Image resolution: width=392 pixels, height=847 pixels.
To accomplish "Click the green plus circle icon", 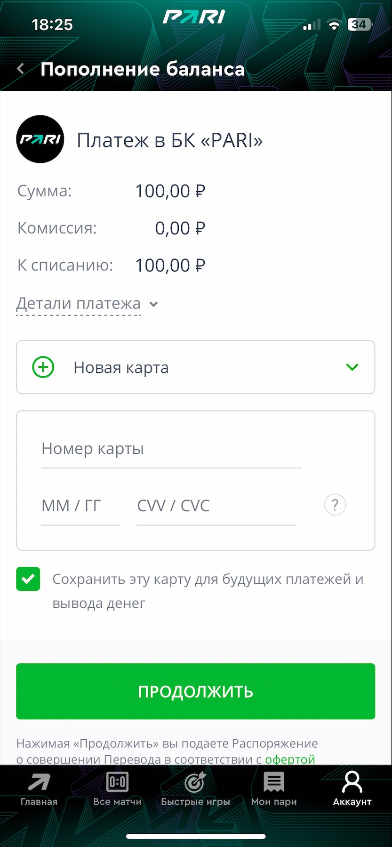I will coord(43,367).
